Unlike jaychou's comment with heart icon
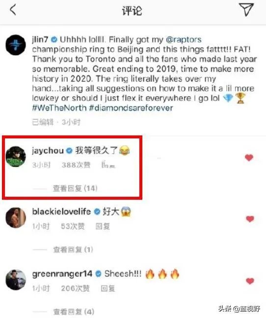The height and width of the screenshot is (318, 266). point(249,158)
